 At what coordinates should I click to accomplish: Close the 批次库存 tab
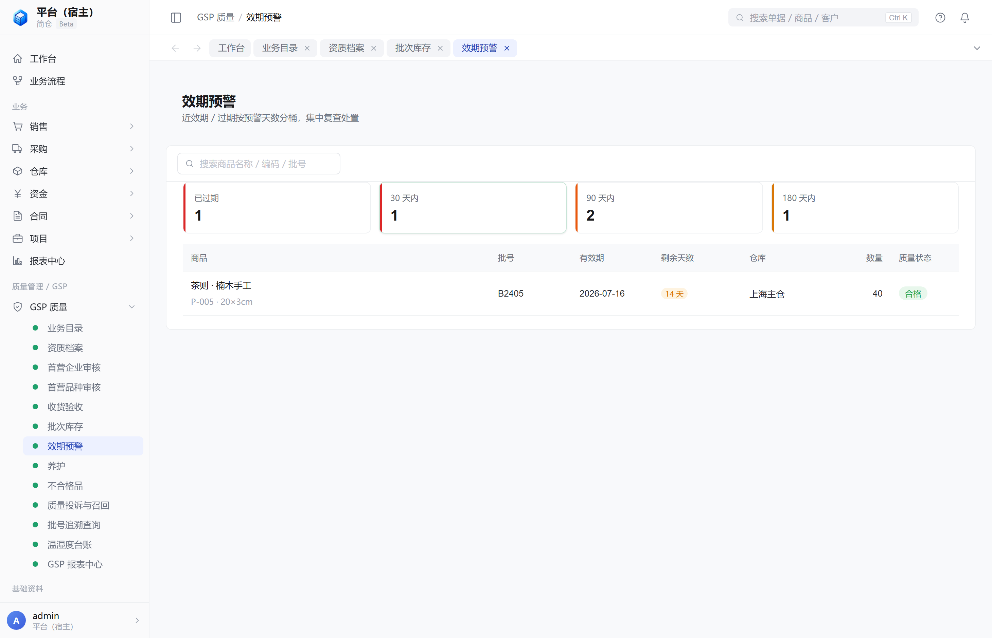tap(440, 48)
